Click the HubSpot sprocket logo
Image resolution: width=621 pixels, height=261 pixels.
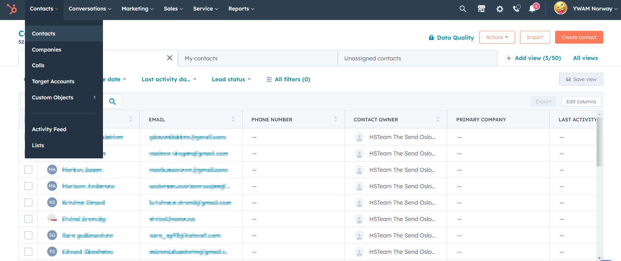[x=12, y=9]
